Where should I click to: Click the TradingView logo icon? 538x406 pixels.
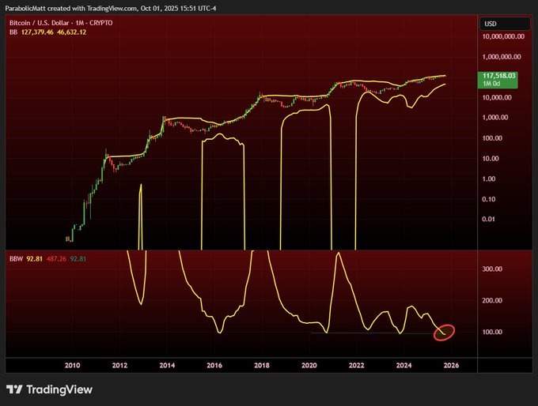coord(14,389)
